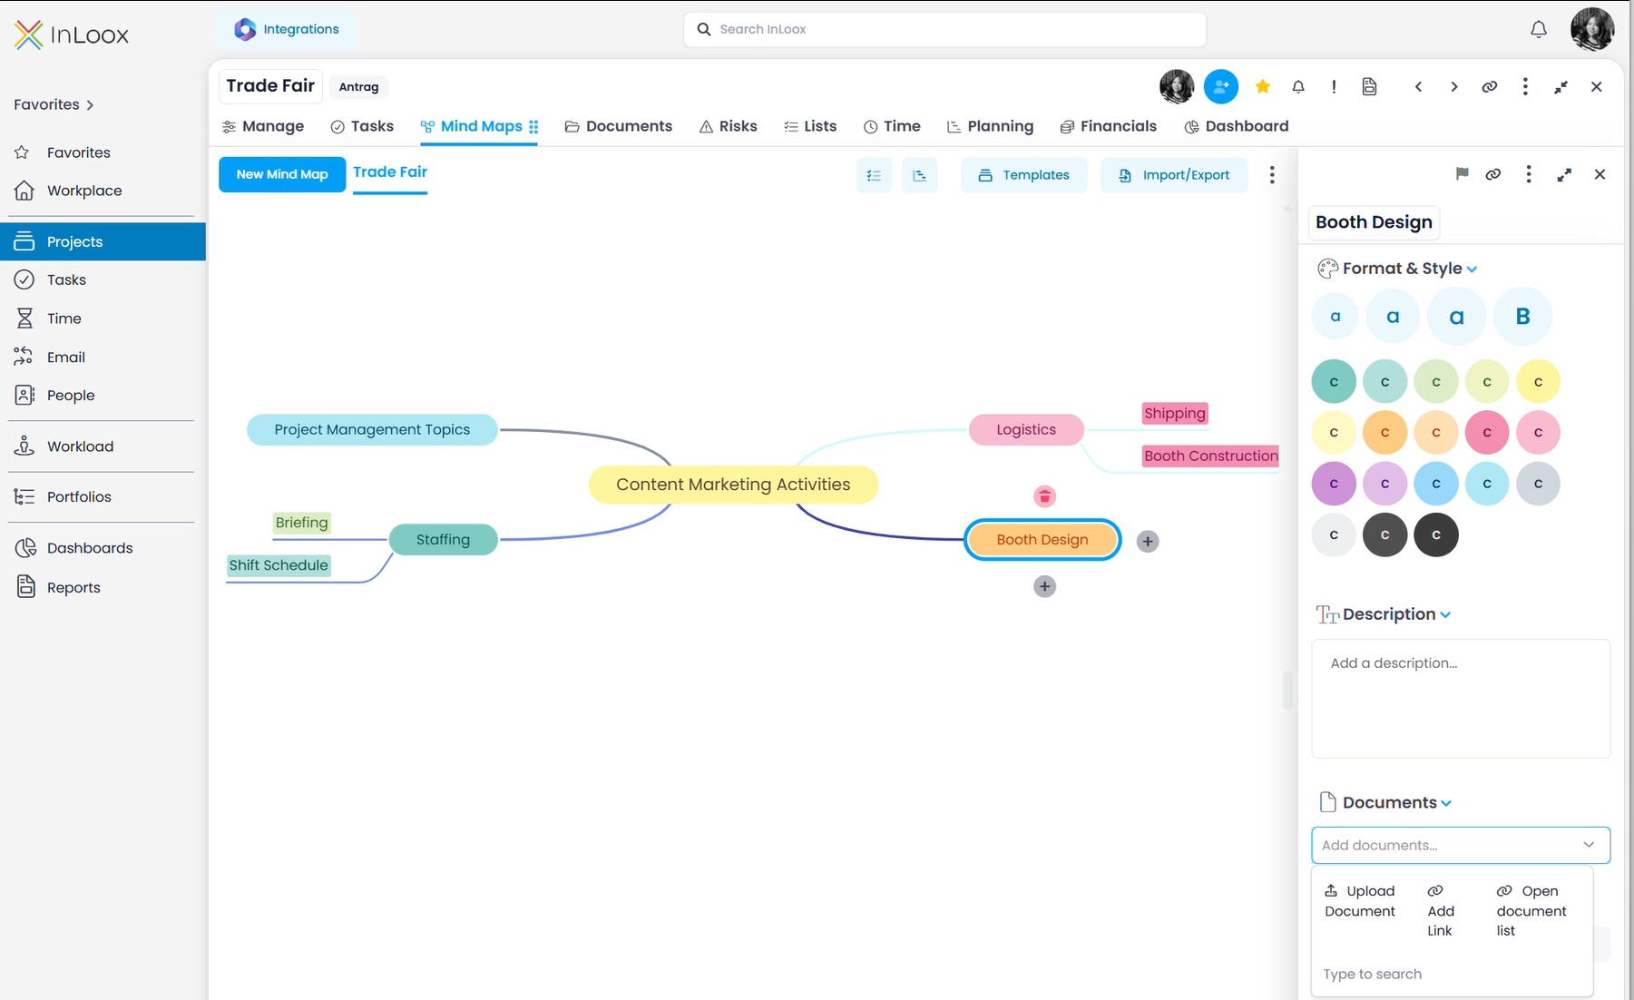This screenshot has height=1000, width=1634.
Task: Toggle bold B text style
Action: [1522, 317]
